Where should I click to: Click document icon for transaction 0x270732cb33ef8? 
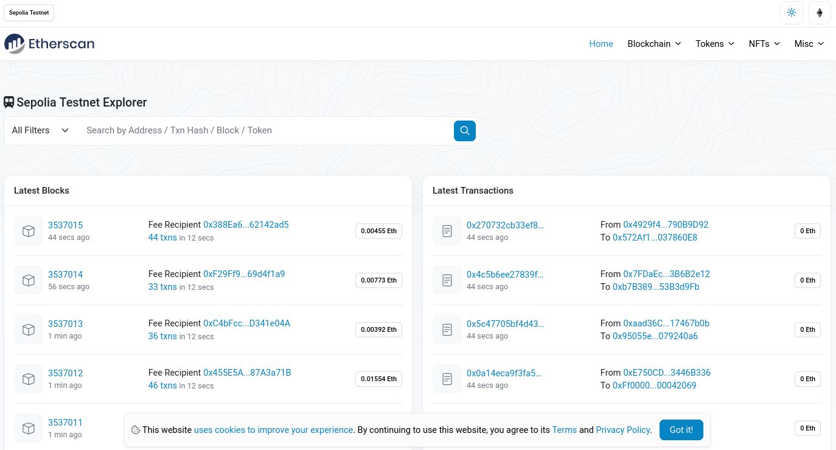pos(447,231)
